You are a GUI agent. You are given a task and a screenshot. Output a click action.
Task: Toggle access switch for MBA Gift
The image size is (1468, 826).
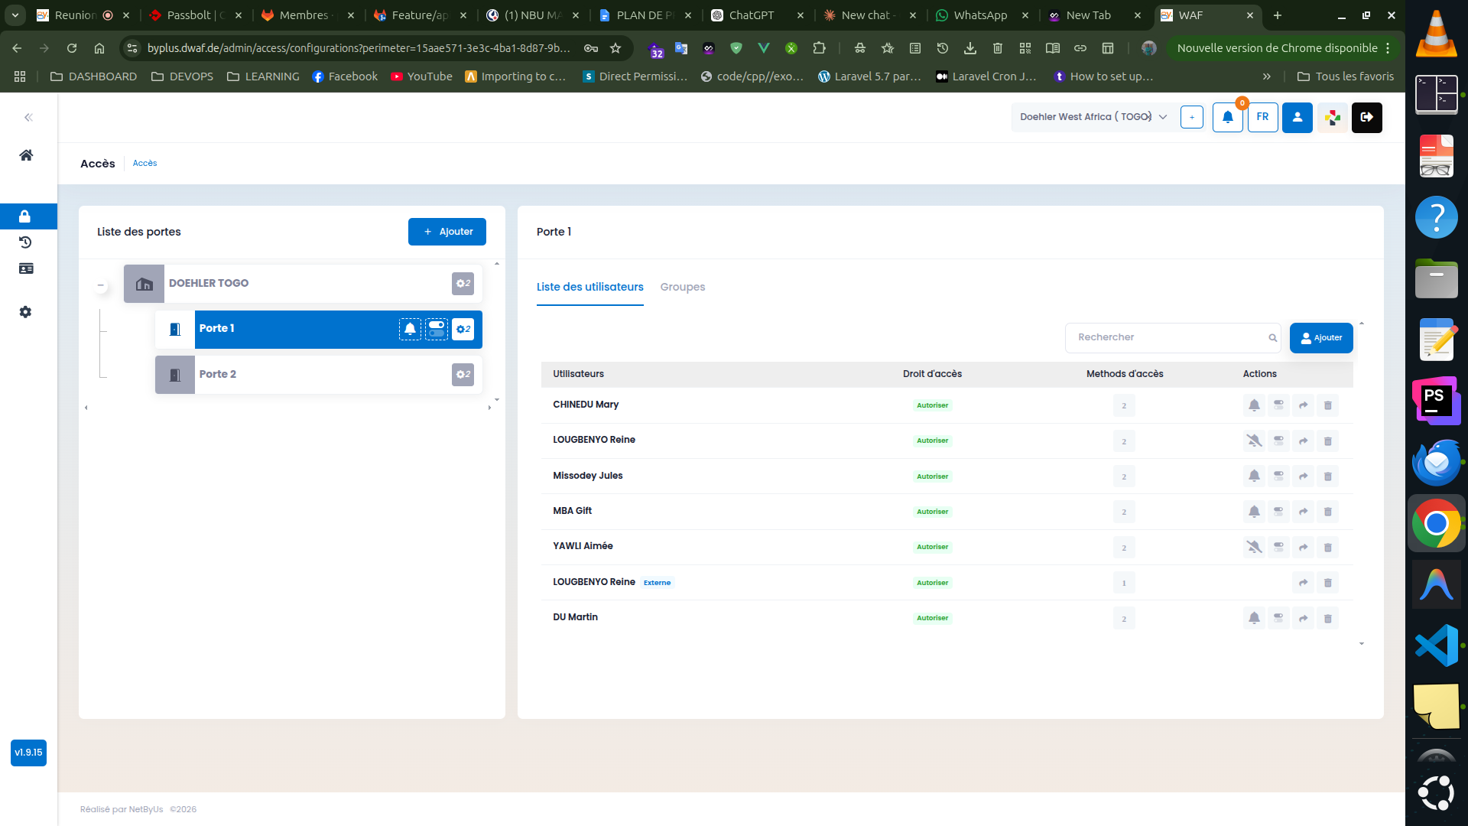1278,512
